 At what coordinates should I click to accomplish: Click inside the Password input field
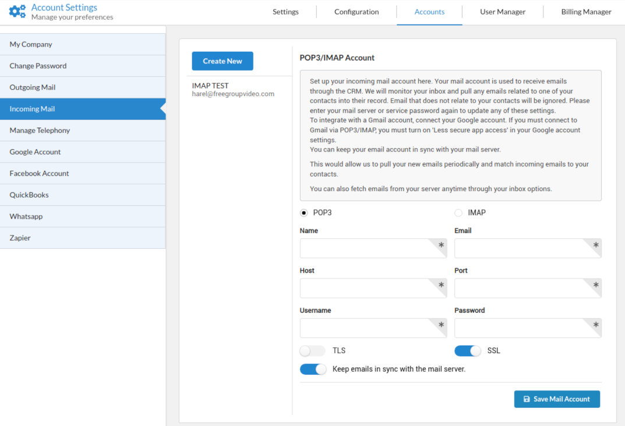(527, 328)
